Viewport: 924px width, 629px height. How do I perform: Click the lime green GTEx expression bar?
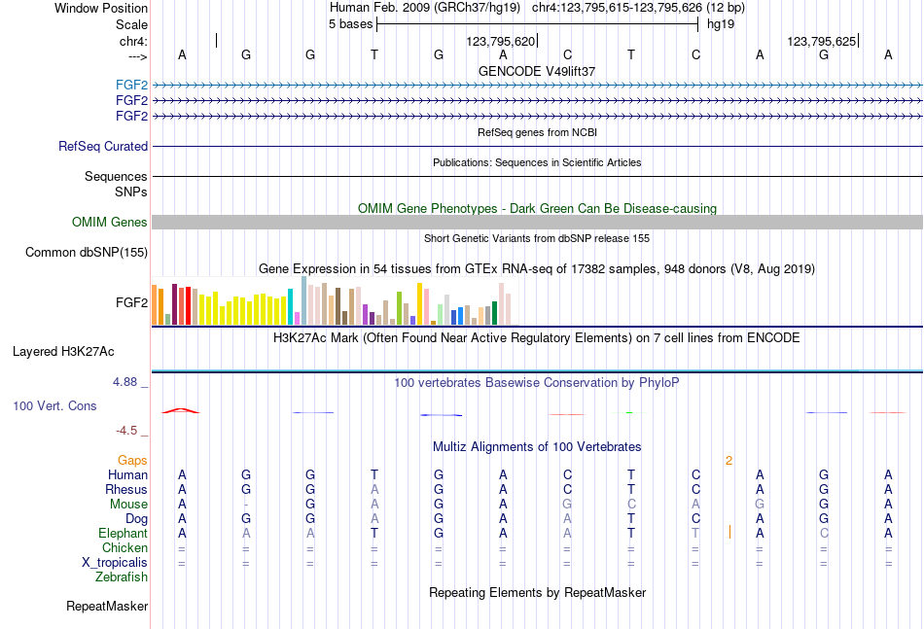click(399, 308)
